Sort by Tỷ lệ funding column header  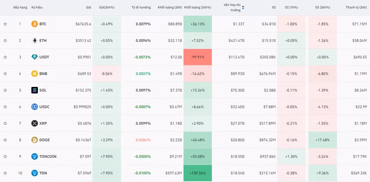click(141, 7)
